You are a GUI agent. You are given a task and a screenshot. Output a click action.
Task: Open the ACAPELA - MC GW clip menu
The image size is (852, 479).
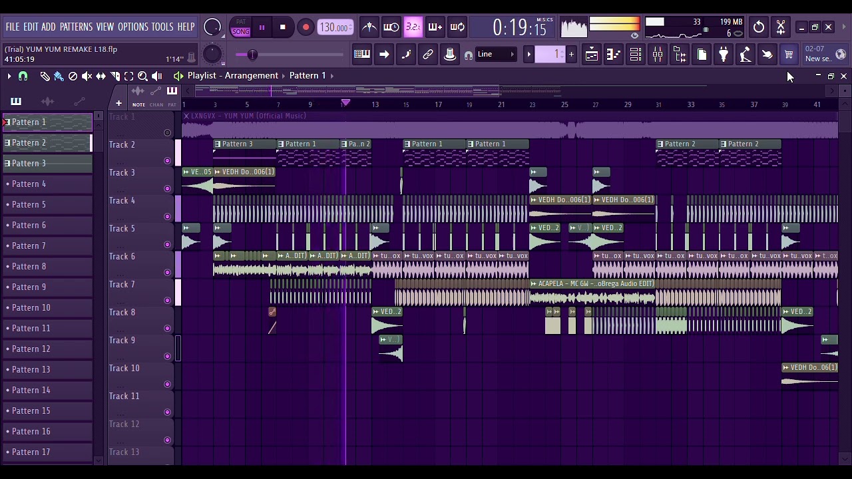coord(533,284)
